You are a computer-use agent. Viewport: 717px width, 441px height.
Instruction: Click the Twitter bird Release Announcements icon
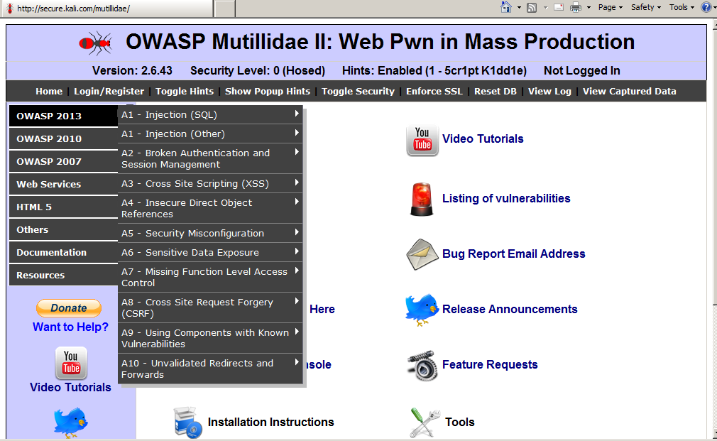tap(422, 310)
